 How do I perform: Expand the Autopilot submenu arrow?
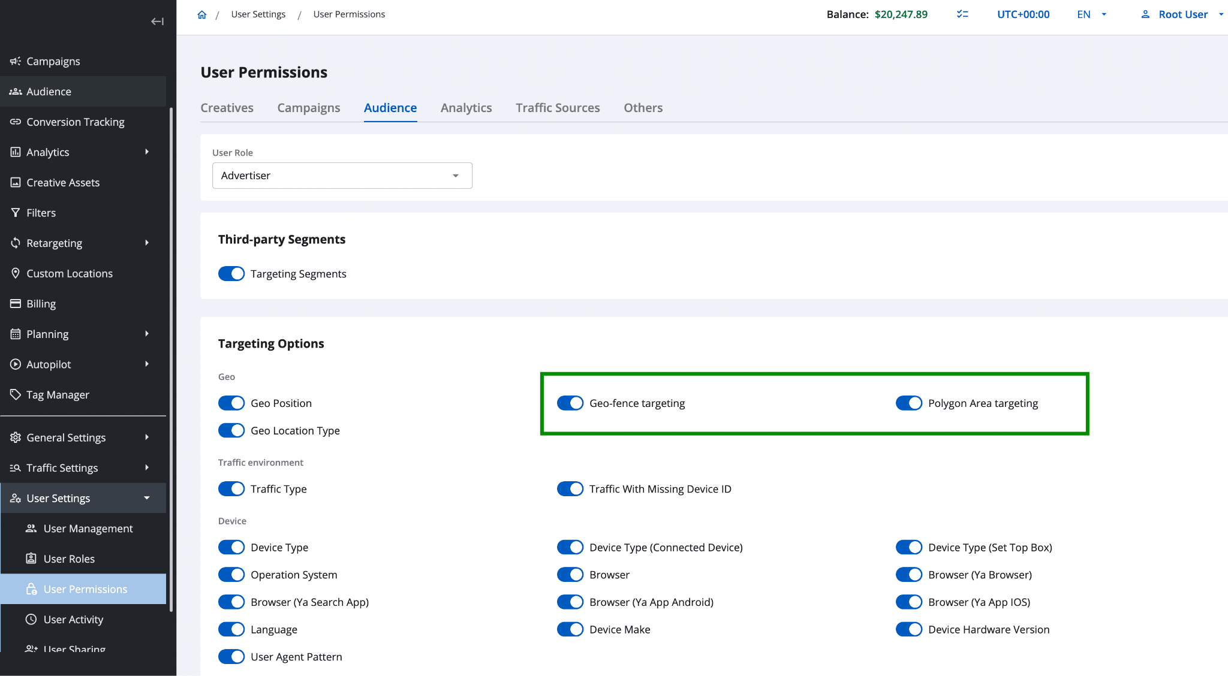[x=147, y=364]
